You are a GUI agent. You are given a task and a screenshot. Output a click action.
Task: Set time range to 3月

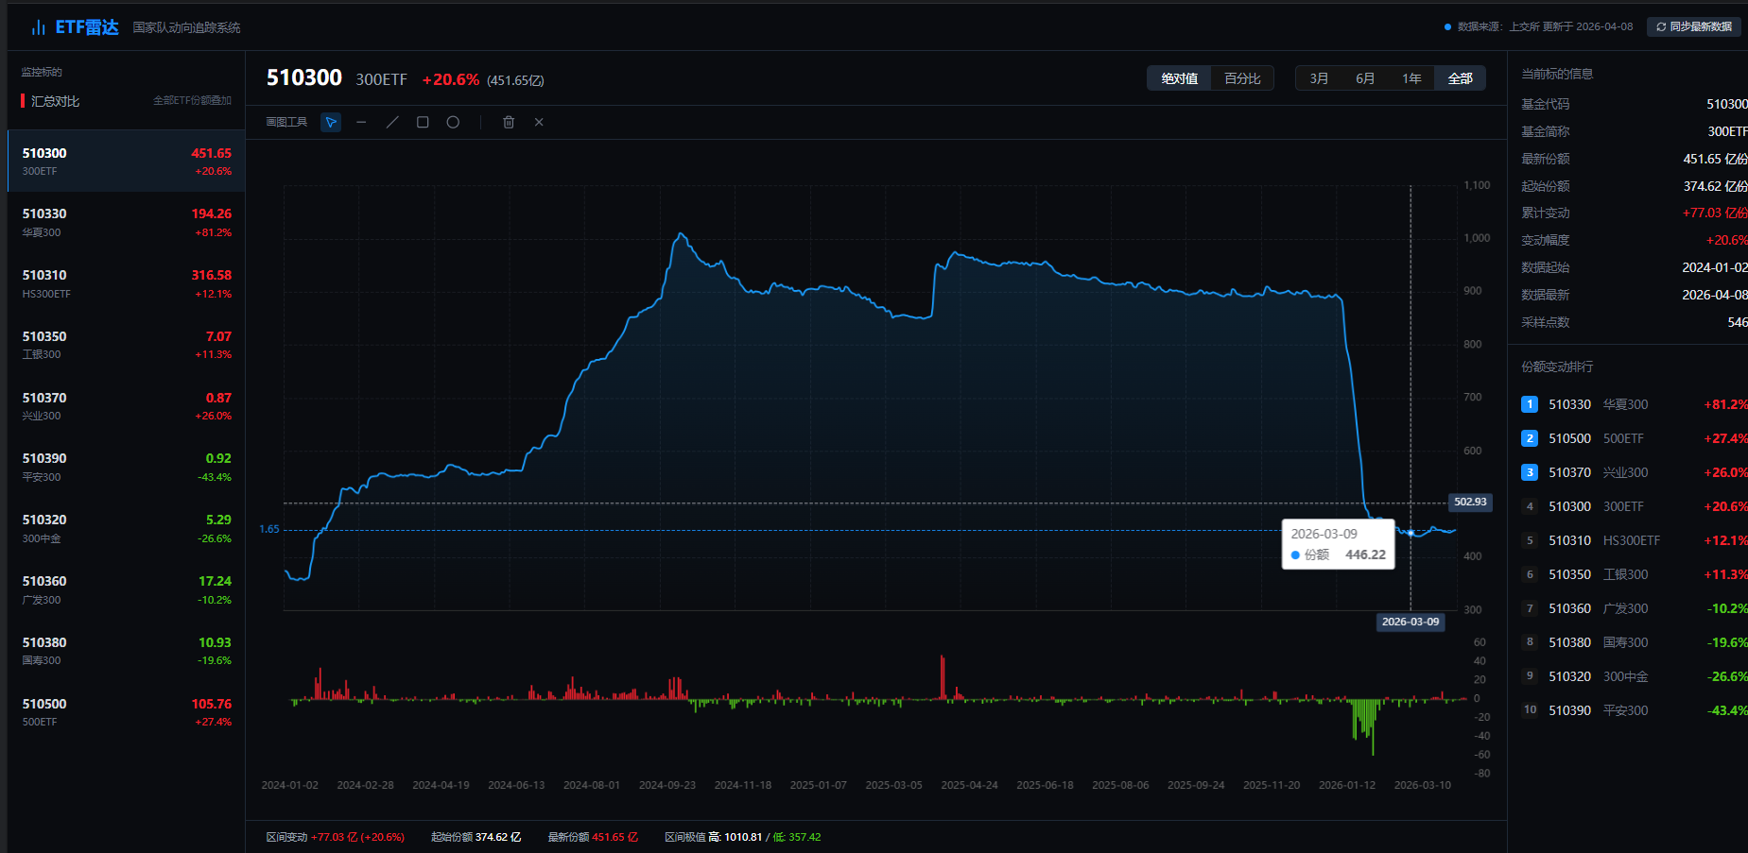tap(1319, 78)
